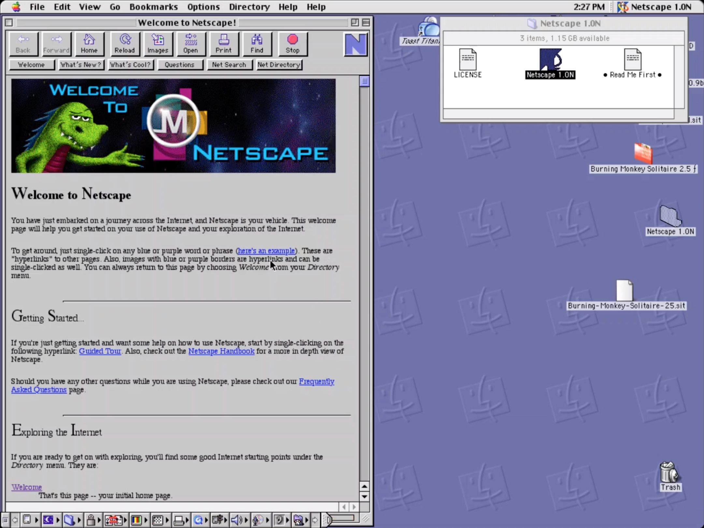Screen dimensions: 704x528
Task: Click the Find button
Action: click(256, 43)
